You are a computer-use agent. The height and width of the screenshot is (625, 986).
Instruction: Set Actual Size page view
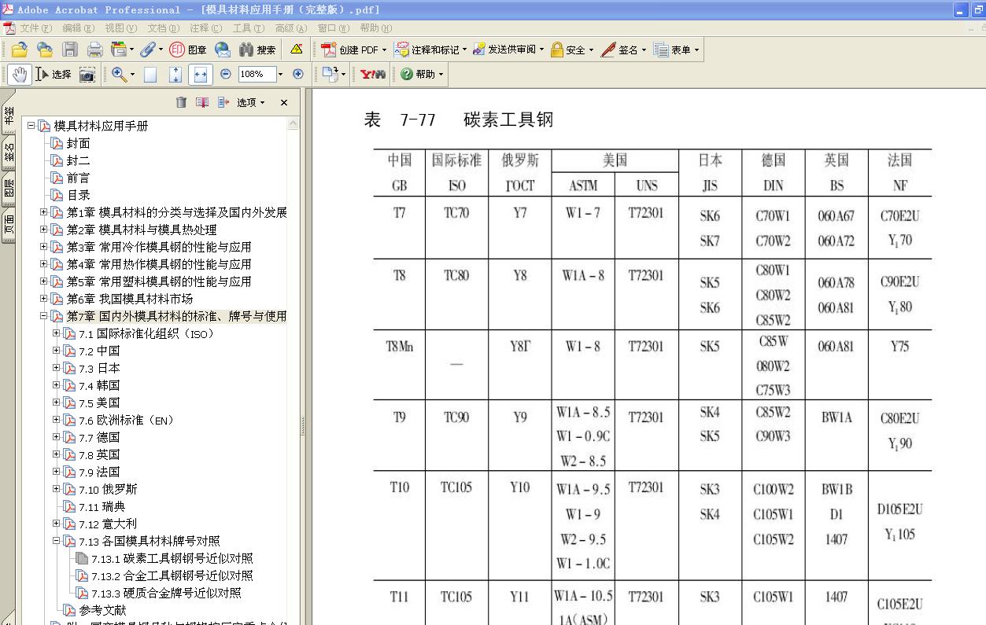[x=150, y=74]
